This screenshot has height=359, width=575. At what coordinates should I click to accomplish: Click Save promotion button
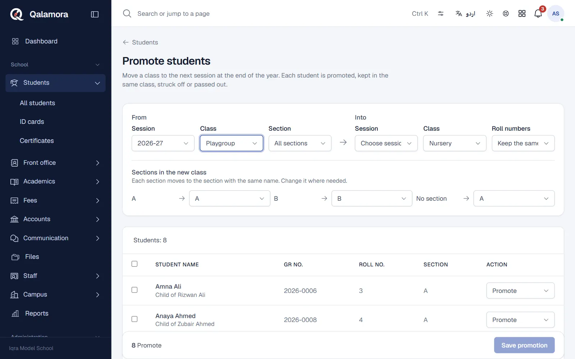(x=524, y=345)
